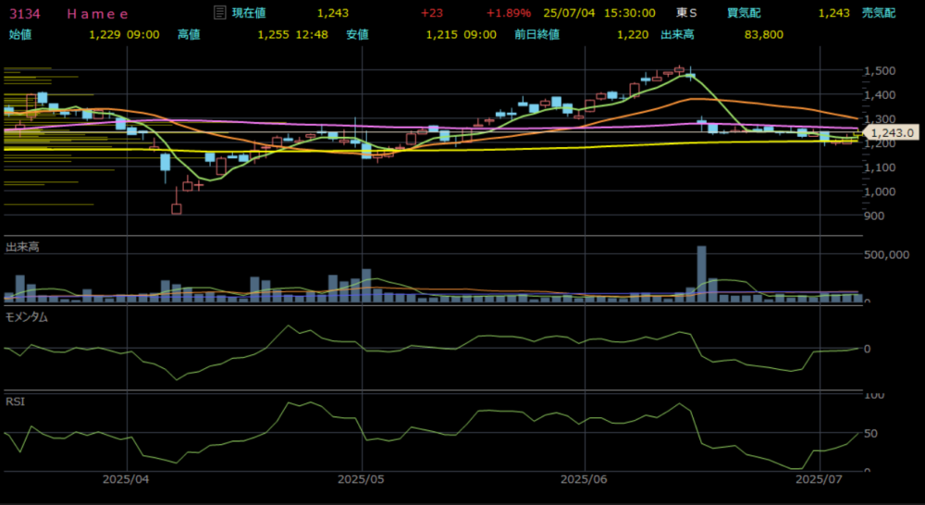Image resolution: width=925 pixels, height=505 pixels.
Task: Click the low price 1,215
Action: 442,34
